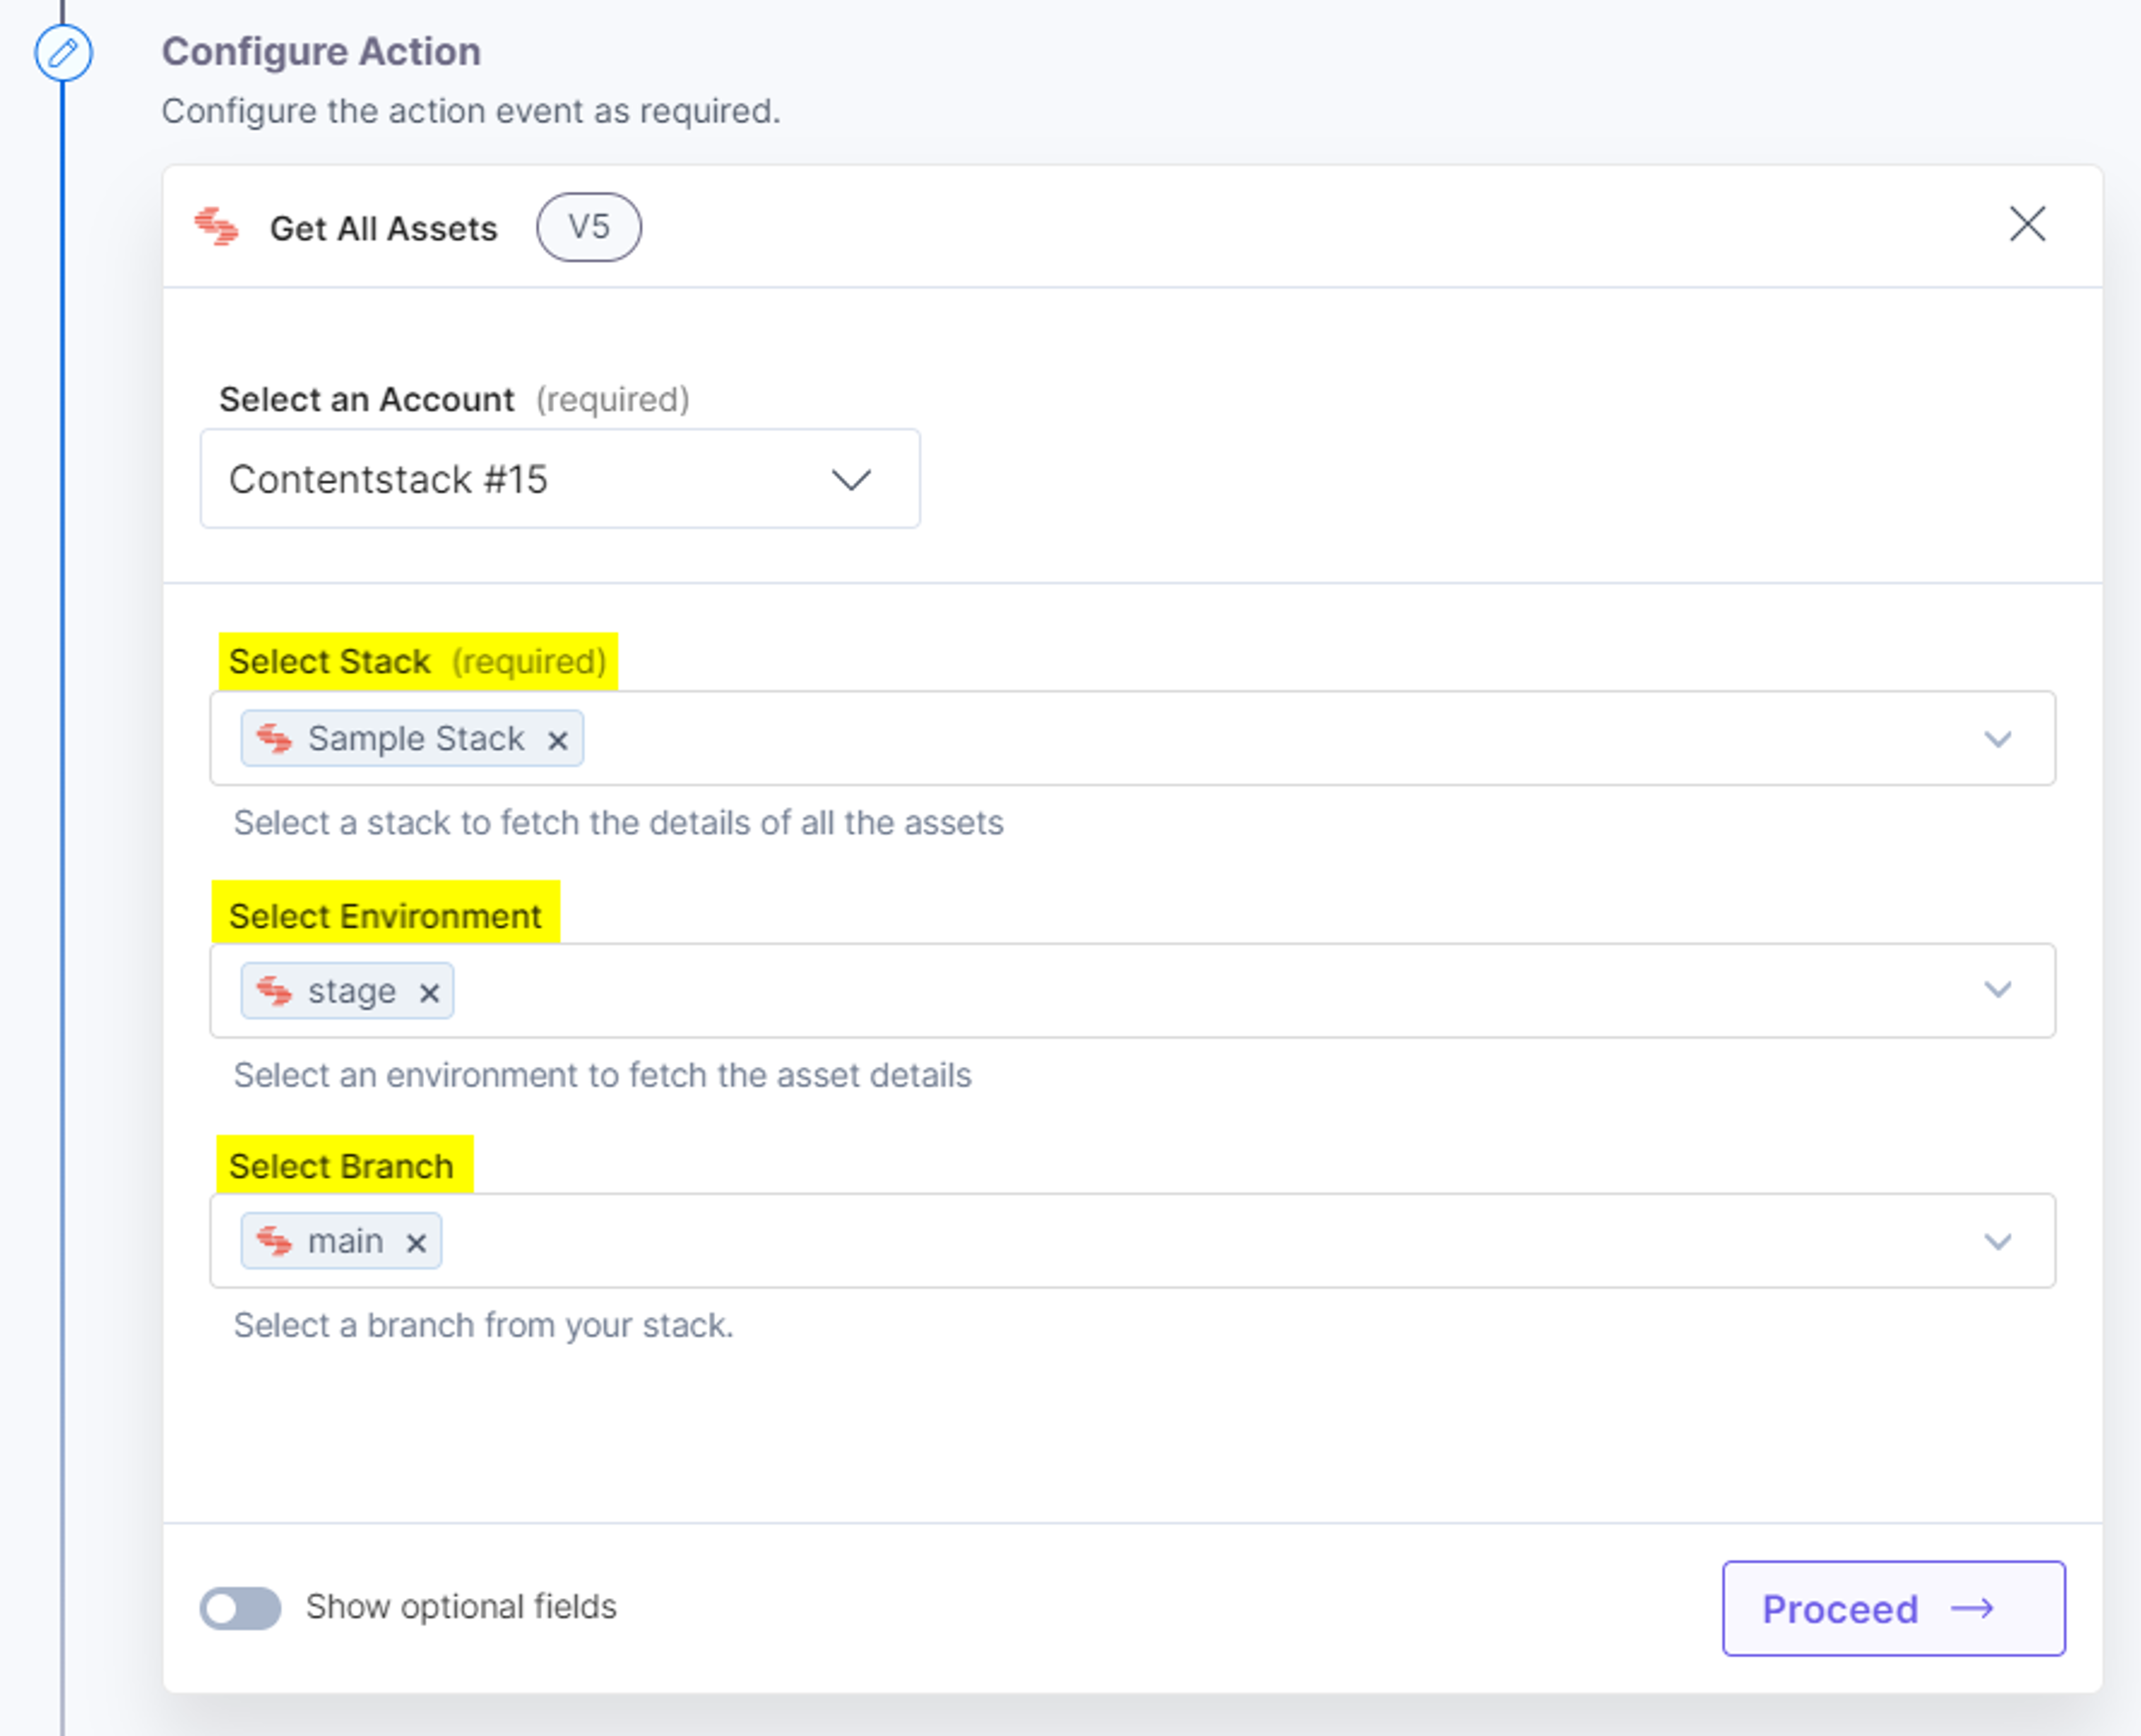The width and height of the screenshot is (2141, 1736).
Task: Click inside the Select Environment input field
Action: [1131, 990]
